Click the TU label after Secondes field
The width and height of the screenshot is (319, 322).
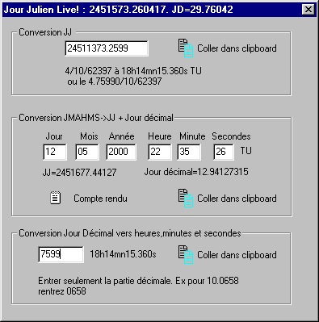tap(246, 151)
